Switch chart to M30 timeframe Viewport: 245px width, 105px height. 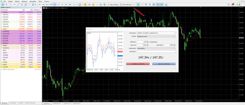tap(51, 4)
